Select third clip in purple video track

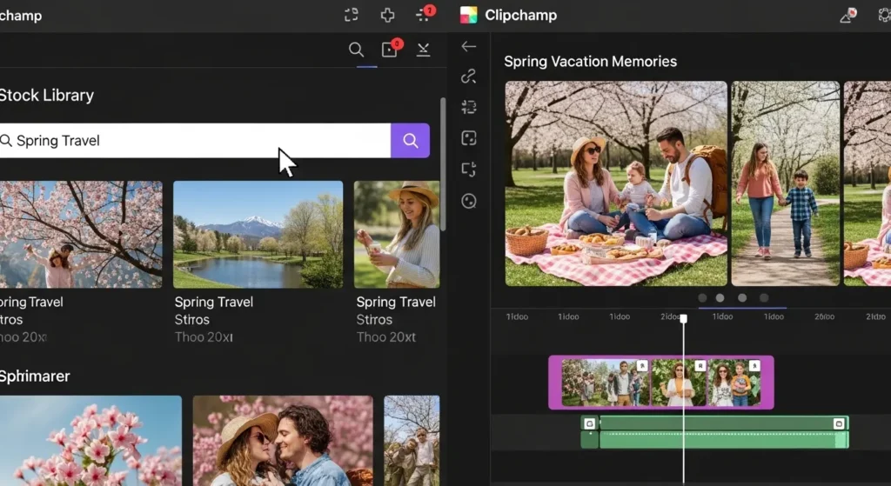coord(734,383)
